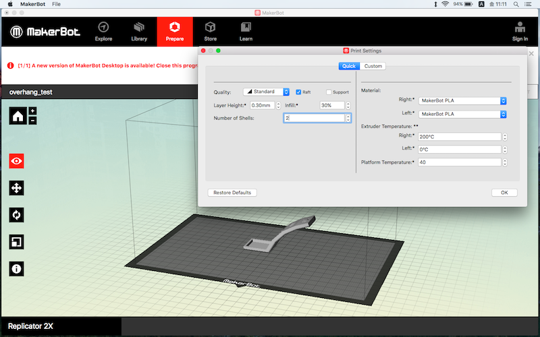Click Right extruder temperature field
Viewport: 540px width, 337px height.
[460, 137]
